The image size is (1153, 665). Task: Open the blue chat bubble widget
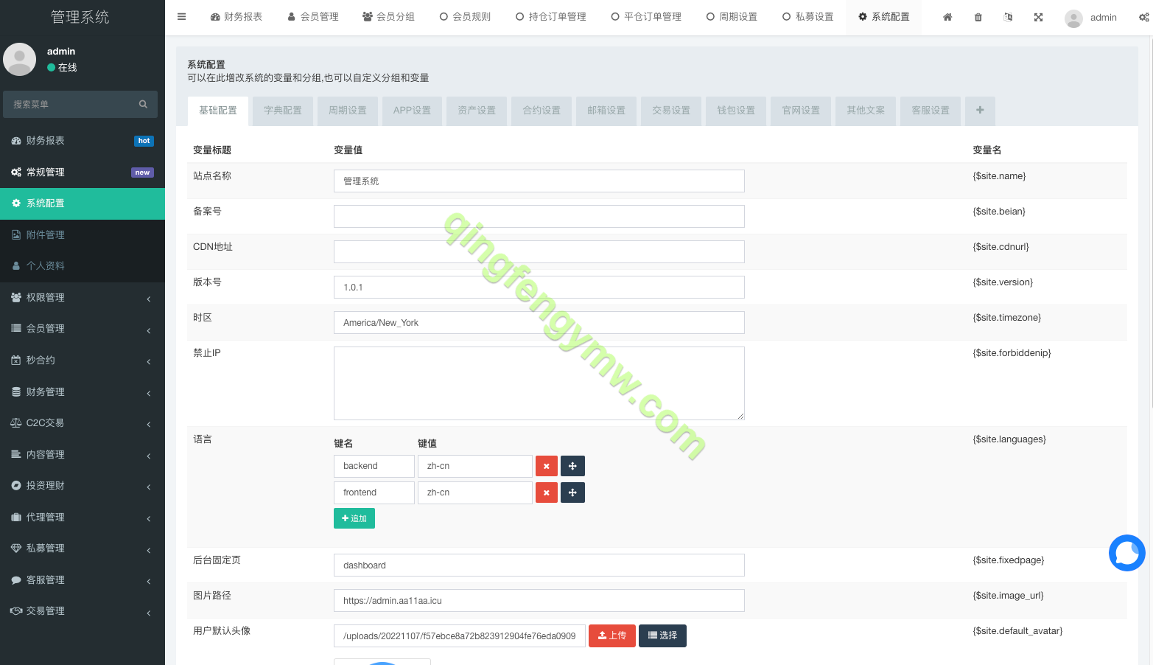tap(1127, 553)
